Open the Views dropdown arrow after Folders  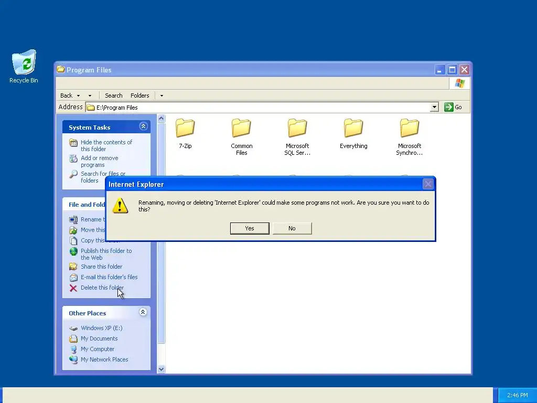pos(162,96)
